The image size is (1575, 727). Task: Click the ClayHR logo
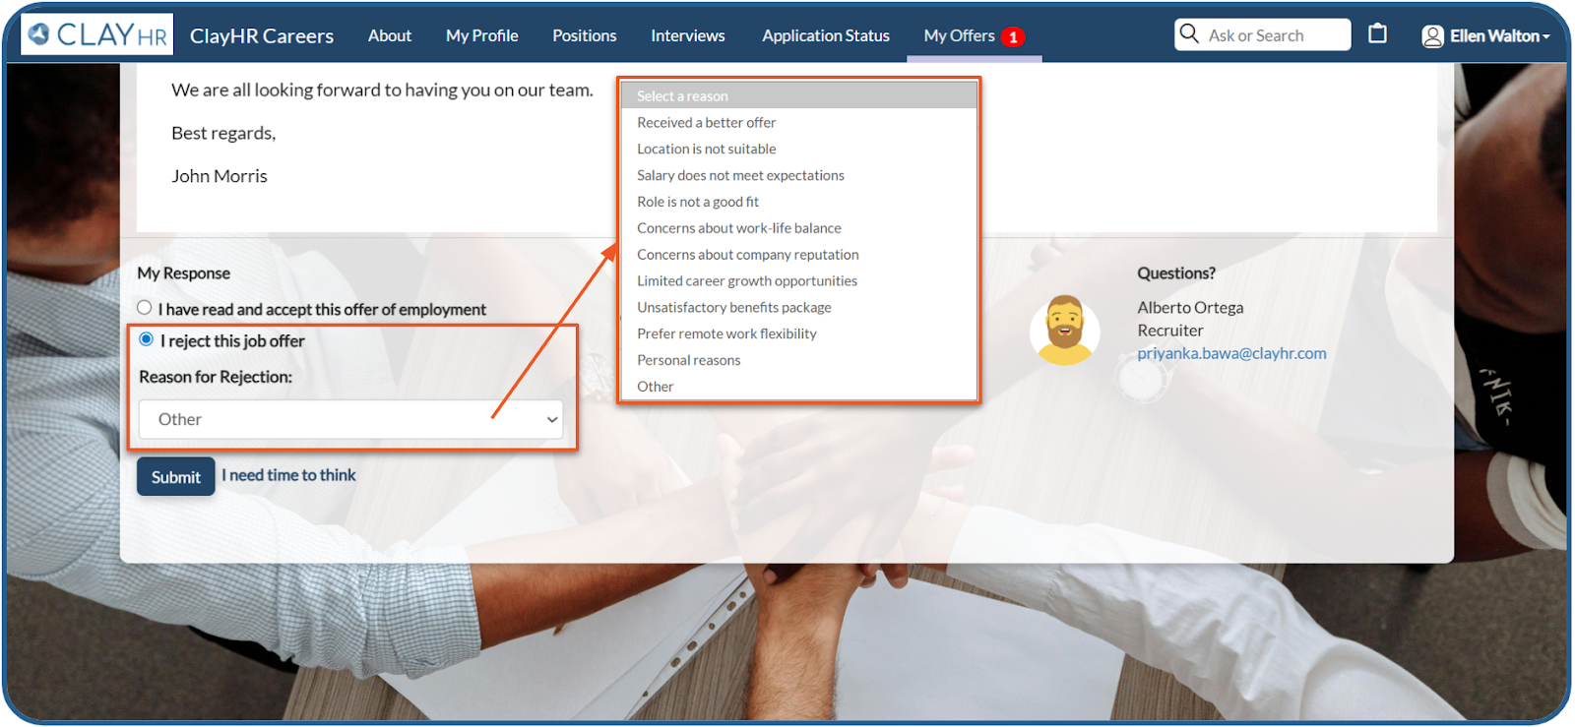96,34
